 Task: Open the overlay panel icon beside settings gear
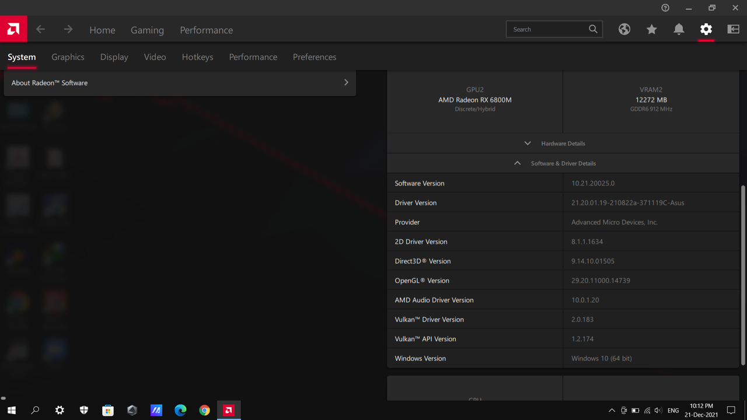coord(732,29)
